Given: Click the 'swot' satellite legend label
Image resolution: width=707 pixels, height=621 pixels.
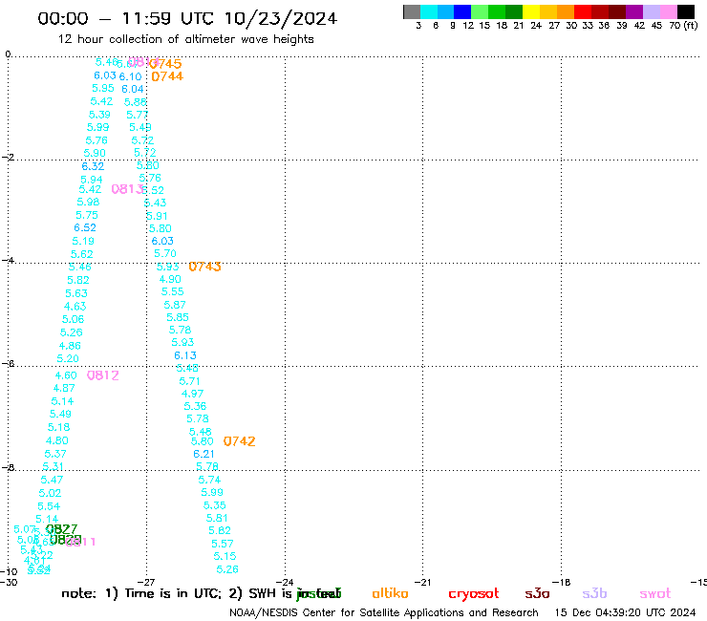Looking at the screenshot, I should coord(655,594).
